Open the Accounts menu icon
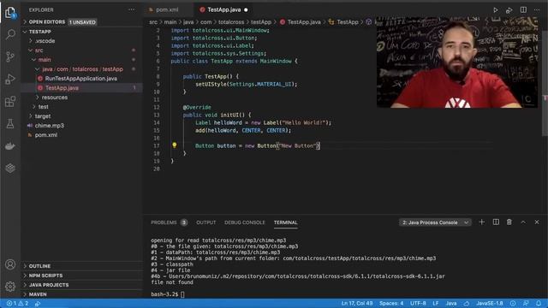 coord(10,264)
